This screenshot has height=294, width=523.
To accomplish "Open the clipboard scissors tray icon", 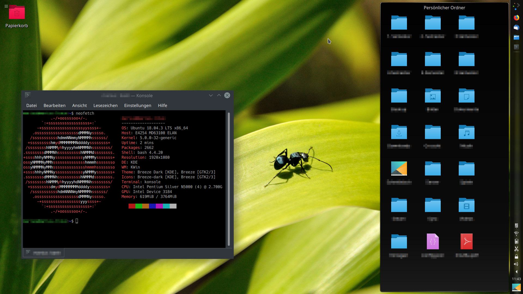I will (x=516, y=249).
